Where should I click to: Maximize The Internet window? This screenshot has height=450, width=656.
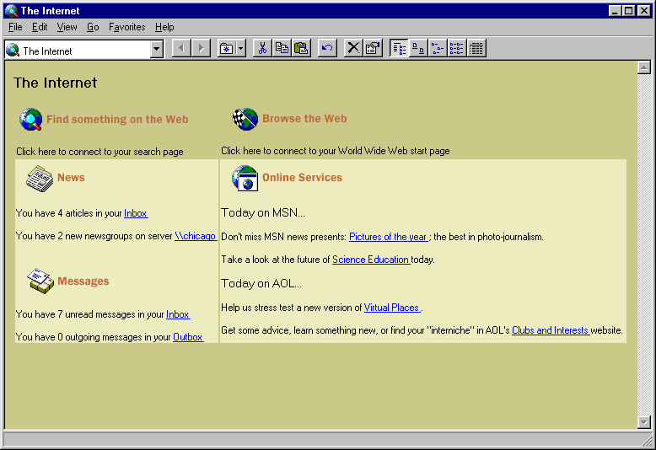628,11
